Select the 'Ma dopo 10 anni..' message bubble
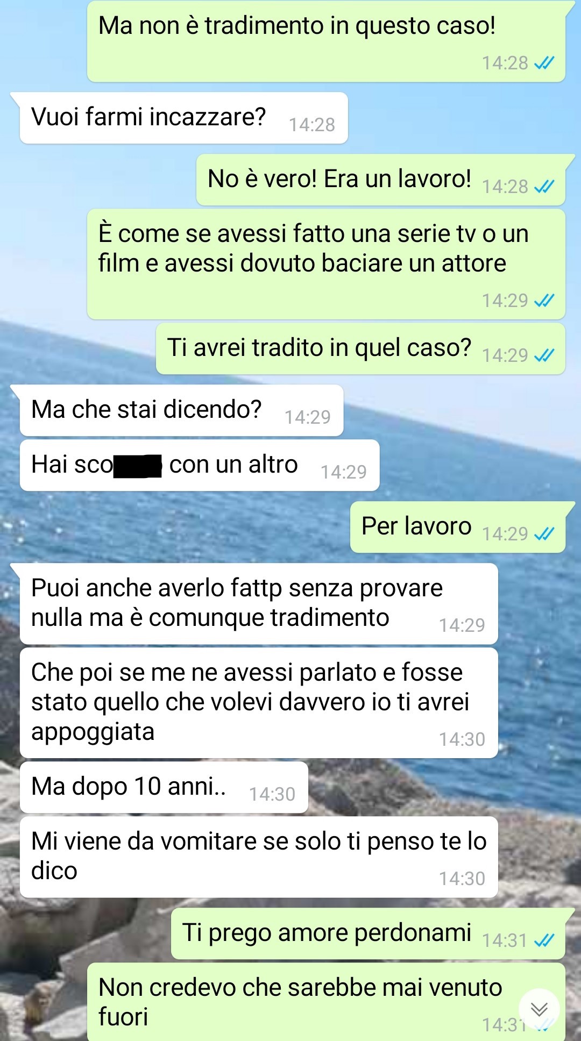581x1041 pixels. 164,787
